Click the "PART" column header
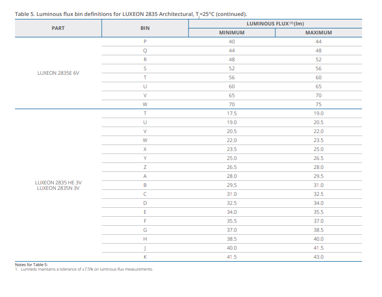 pos(58,28)
